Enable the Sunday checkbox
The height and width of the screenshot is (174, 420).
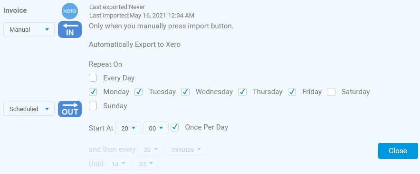pos(93,106)
